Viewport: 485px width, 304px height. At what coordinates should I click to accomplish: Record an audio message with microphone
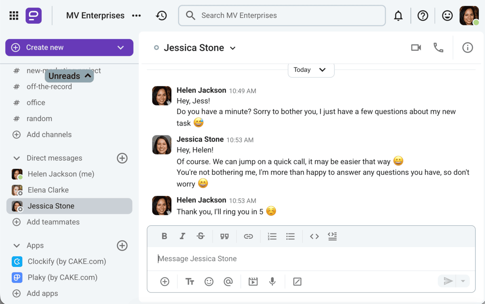272,281
